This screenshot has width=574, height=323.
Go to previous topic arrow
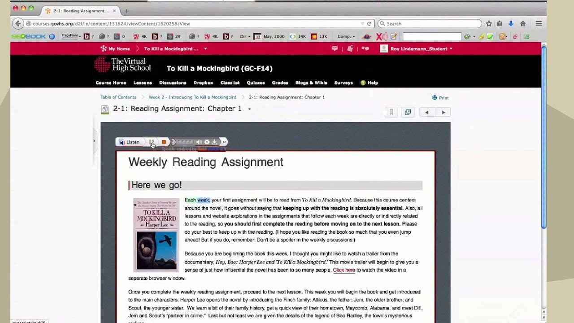[427, 112]
